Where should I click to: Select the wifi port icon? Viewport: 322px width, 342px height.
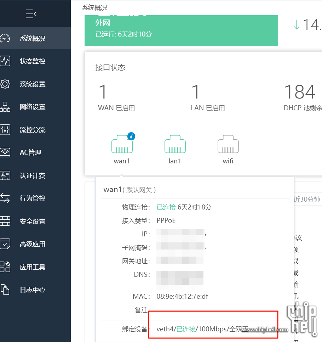tap(228, 144)
